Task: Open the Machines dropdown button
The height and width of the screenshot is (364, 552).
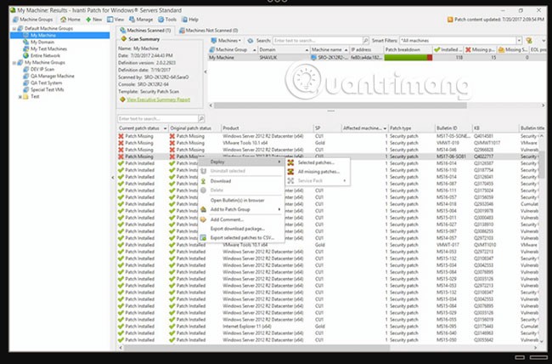Action: [226, 41]
